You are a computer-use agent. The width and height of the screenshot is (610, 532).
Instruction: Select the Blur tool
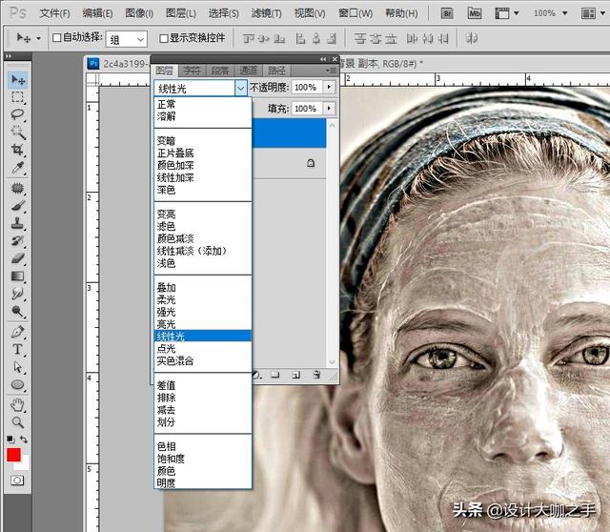pos(18,294)
